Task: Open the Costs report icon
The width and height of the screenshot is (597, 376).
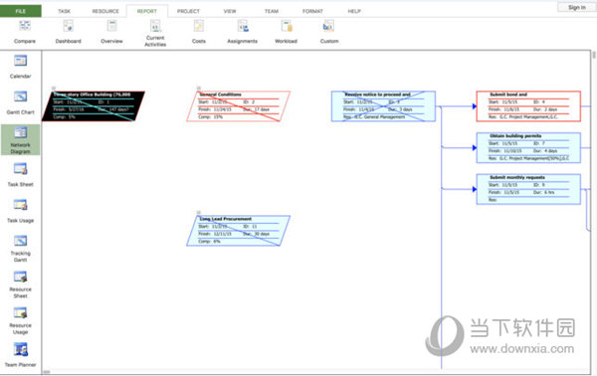Action: (199, 26)
